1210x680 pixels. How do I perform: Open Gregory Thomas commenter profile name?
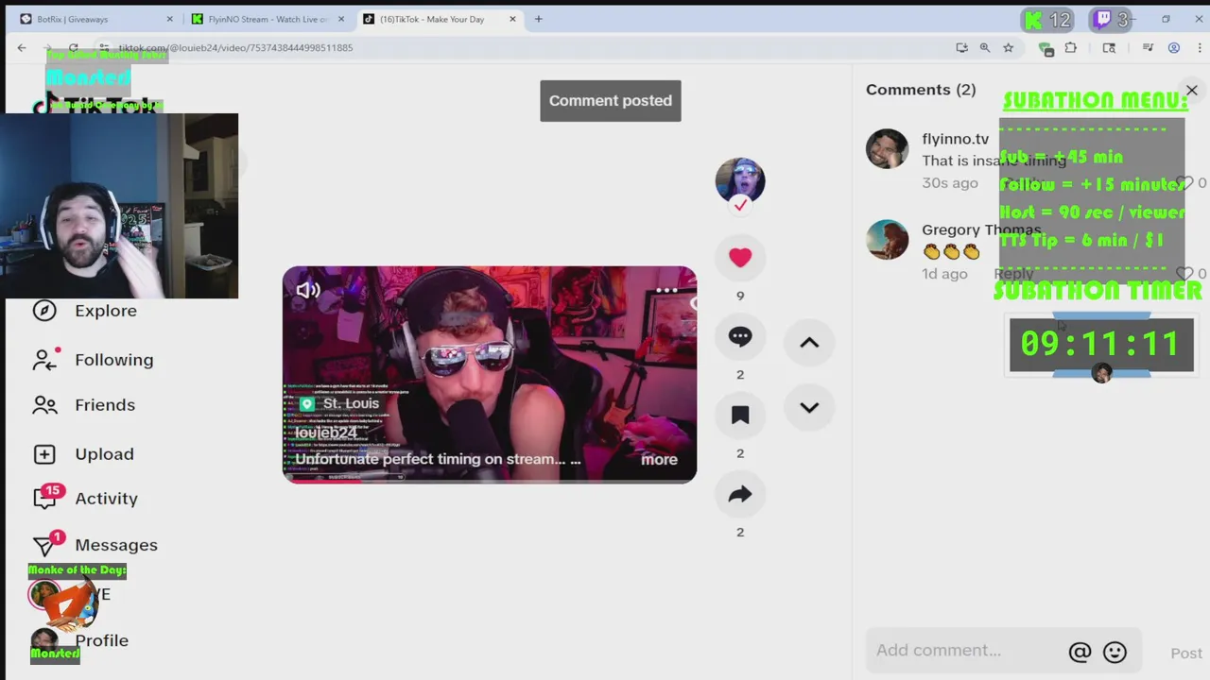coord(981,229)
